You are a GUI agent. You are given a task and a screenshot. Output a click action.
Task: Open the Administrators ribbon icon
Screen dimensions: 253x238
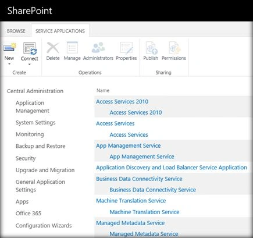98,48
